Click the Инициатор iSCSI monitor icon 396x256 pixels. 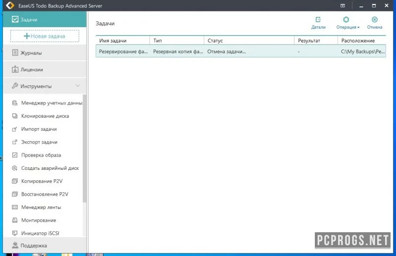(x=15, y=233)
